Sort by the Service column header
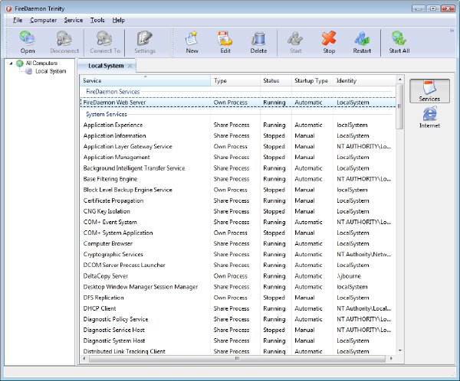The image size is (460, 381). [145, 80]
